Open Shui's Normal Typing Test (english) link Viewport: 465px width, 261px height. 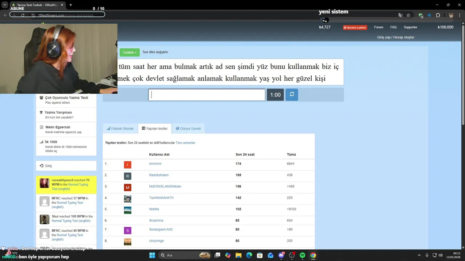[x=71, y=221]
